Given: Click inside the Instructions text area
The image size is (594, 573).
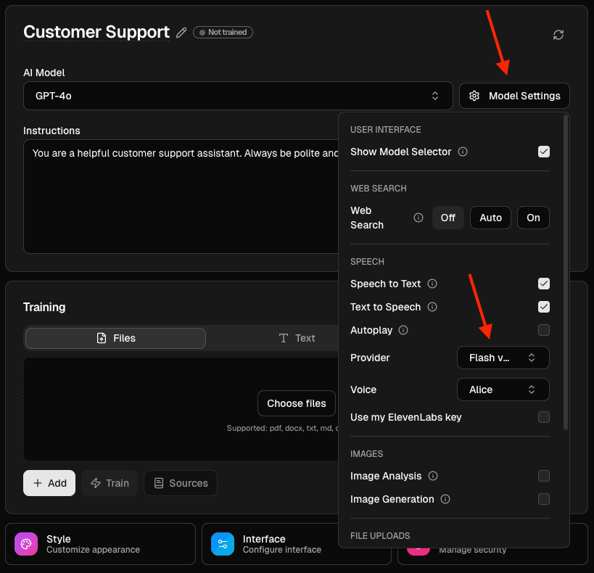Looking at the screenshot, I should tap(181, 196).
